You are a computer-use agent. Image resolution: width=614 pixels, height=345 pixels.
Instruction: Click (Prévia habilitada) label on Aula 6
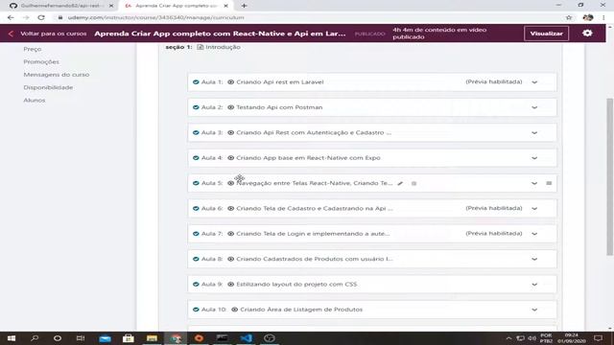coord(494,208)
